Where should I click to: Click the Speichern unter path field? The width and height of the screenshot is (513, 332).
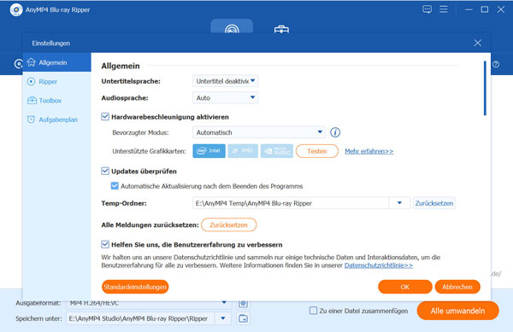(x=141, y=318)
